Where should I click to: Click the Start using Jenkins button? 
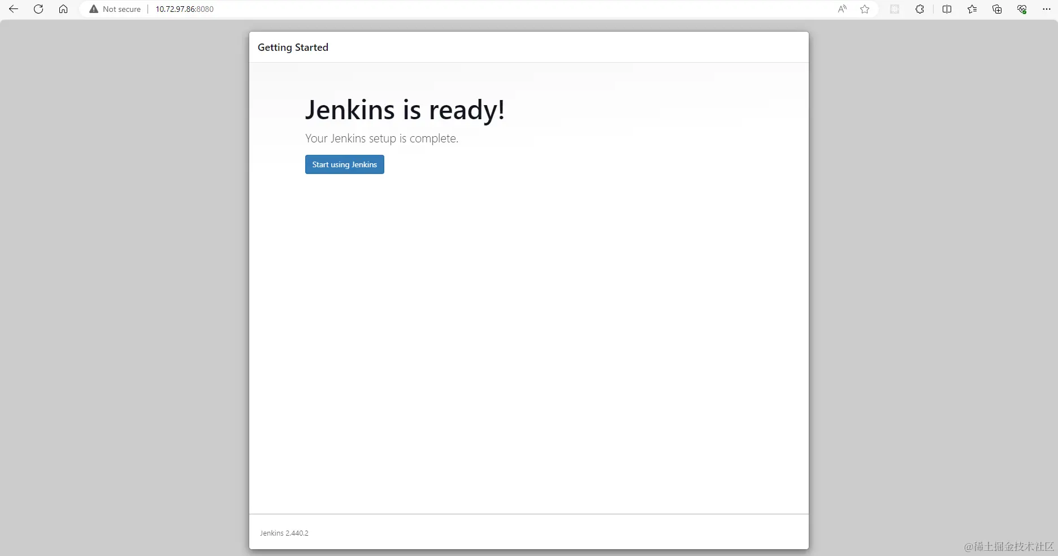(x=344, y=164)
